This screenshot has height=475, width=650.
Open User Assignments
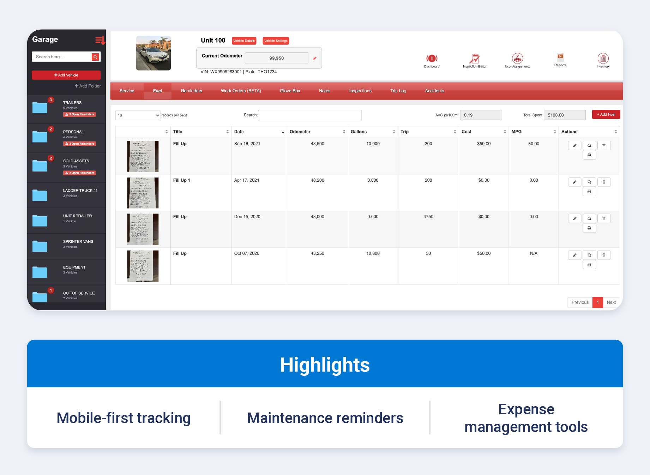[517, 59]
